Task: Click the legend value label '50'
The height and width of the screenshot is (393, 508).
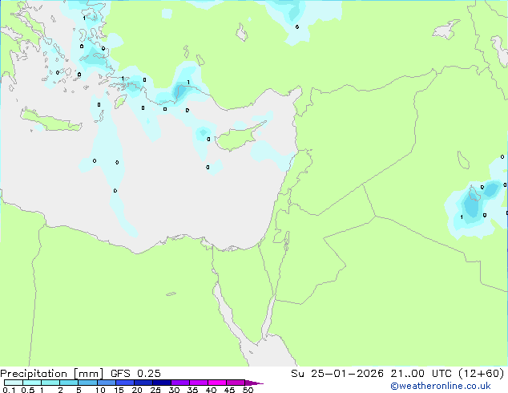Action: tap(248, 390)
